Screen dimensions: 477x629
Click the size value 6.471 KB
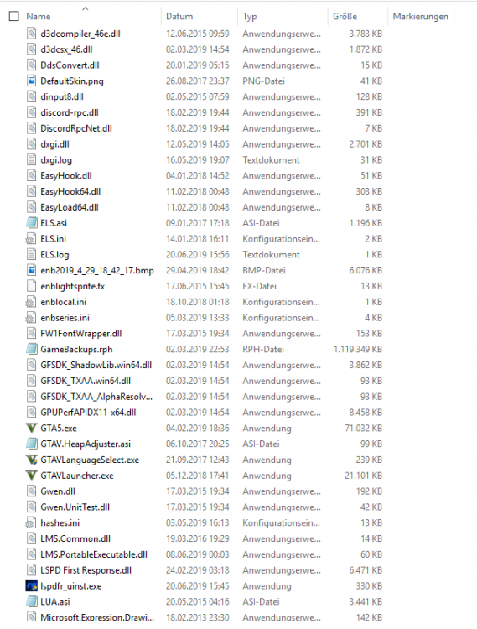(366, 570)
